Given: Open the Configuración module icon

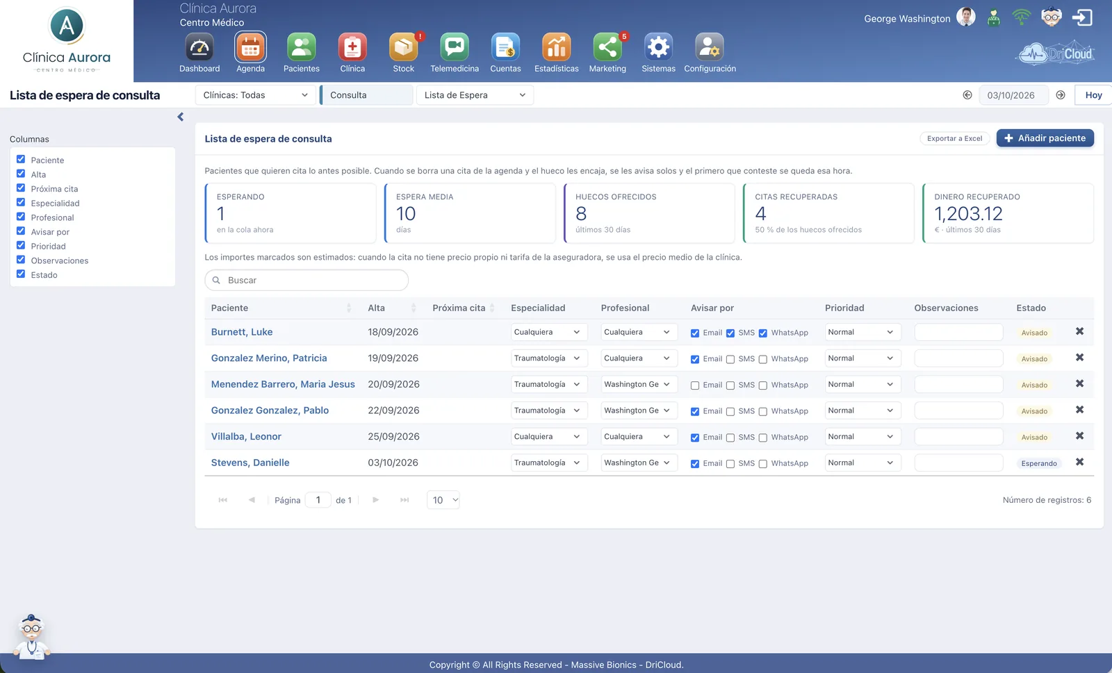Looking at the screenshot, I should pos(710,47).
